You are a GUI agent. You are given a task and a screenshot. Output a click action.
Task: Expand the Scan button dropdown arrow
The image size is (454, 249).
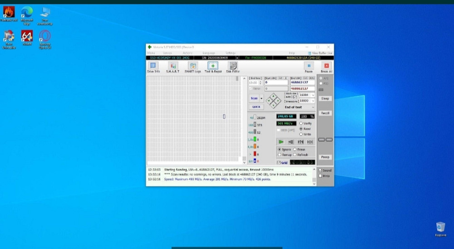click(x=262, y=98)
